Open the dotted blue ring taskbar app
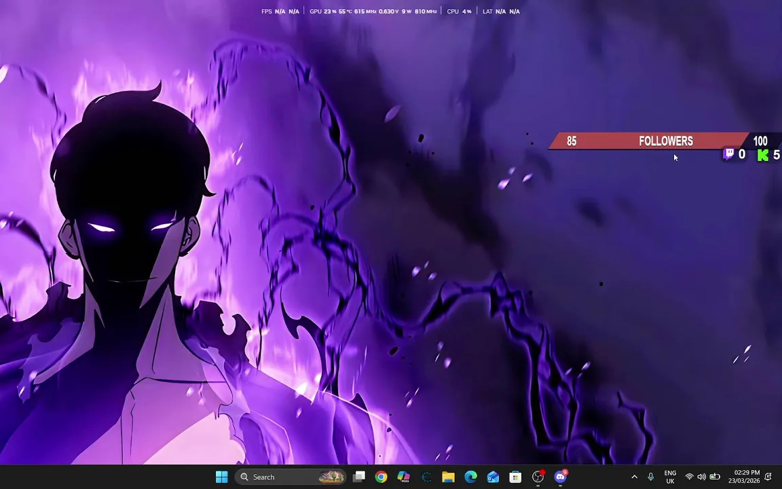Image resolution: width=782 pixels, height=489 pixels. (x=426, y=477)
